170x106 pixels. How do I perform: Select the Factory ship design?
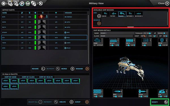[x=114, y=14]
